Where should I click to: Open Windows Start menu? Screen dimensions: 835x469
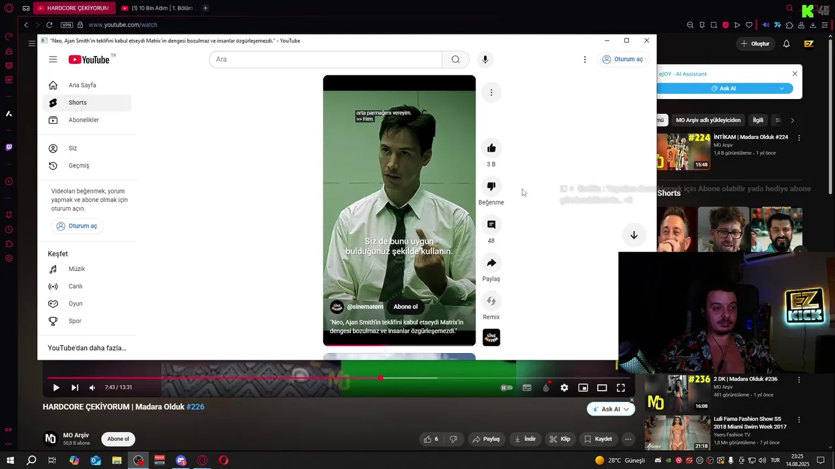(x=10, y=461)
